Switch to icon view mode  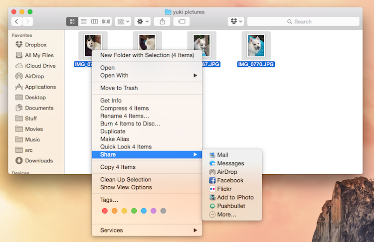point(72,21)
